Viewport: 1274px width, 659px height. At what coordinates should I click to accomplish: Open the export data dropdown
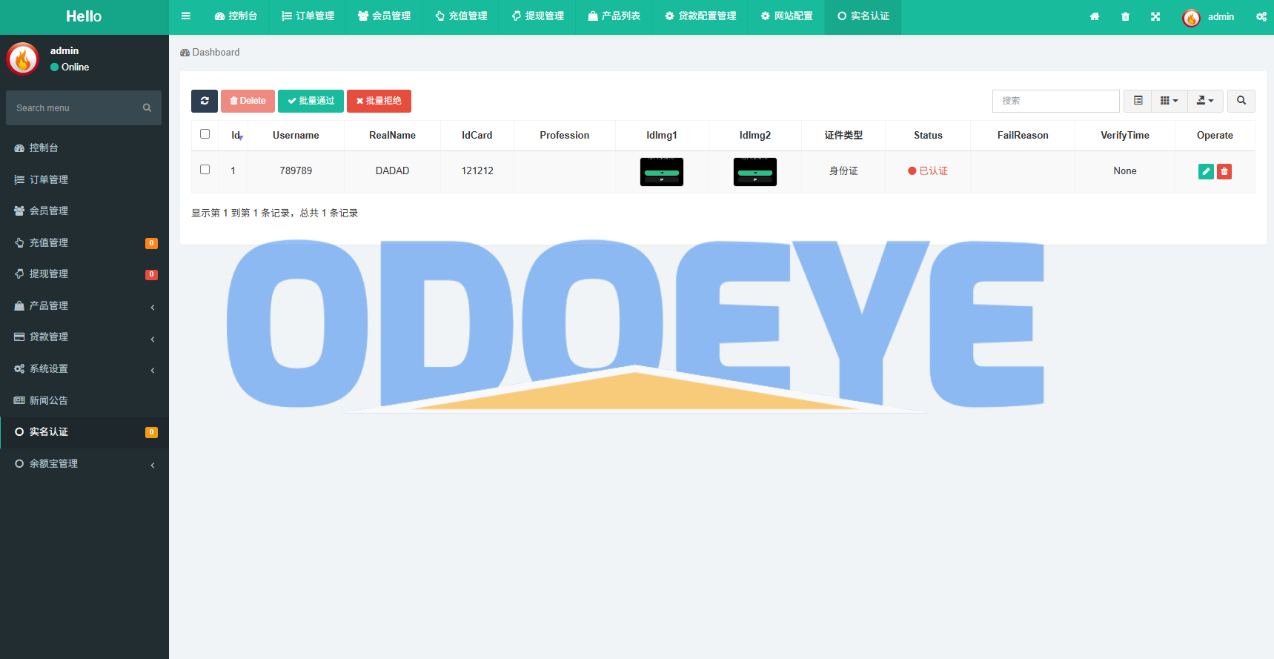[x=1206, y=101]
